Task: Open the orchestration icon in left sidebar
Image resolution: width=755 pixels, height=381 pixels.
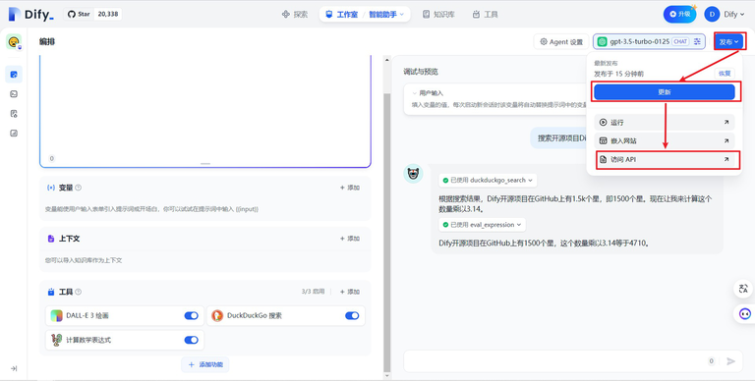Action: pyautogui.click(x=14, y=74)
